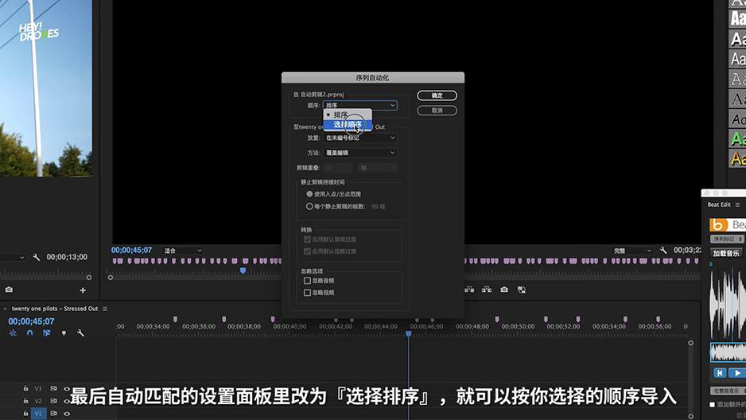
Task: Choose 排序 option in dropdown list
Action: coord(348,115)
